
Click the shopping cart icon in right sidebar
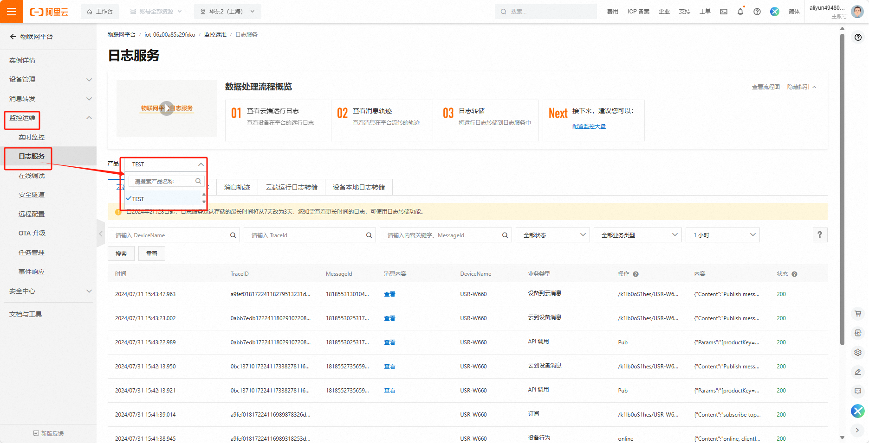click(857, 314)
